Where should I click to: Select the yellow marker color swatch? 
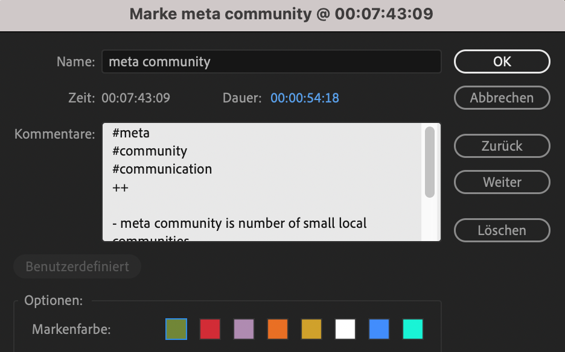coord(311,329)
